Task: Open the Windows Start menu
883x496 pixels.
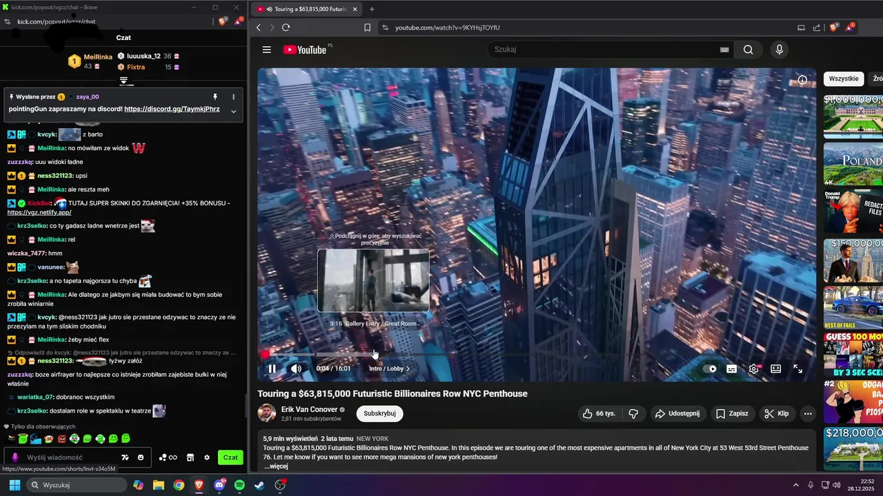Action: (x=14, y=485)
